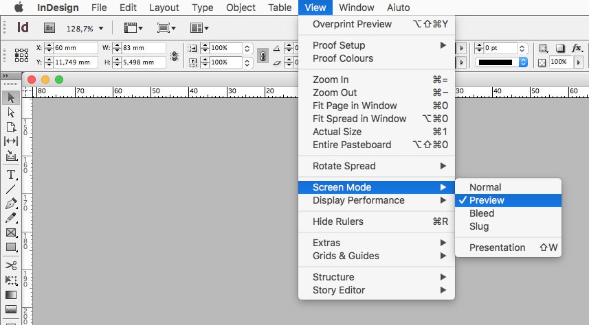The height and width of the screenshot is (325, 589).
Task: Toggle constrain proportions for scaling link
Action: 263,56
